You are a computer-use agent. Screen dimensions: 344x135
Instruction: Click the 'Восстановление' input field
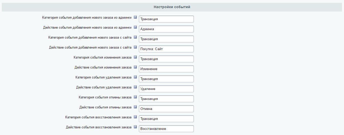166,129
